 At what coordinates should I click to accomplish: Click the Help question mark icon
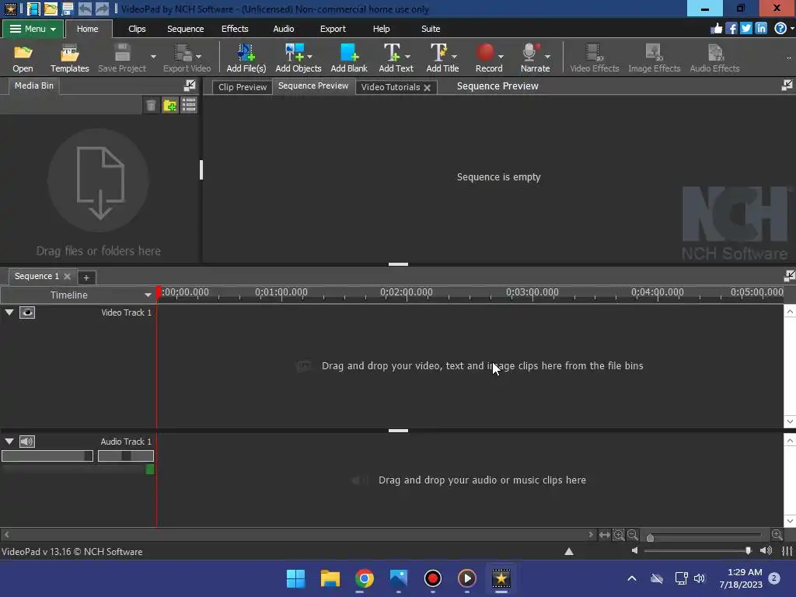coord(780,29)
